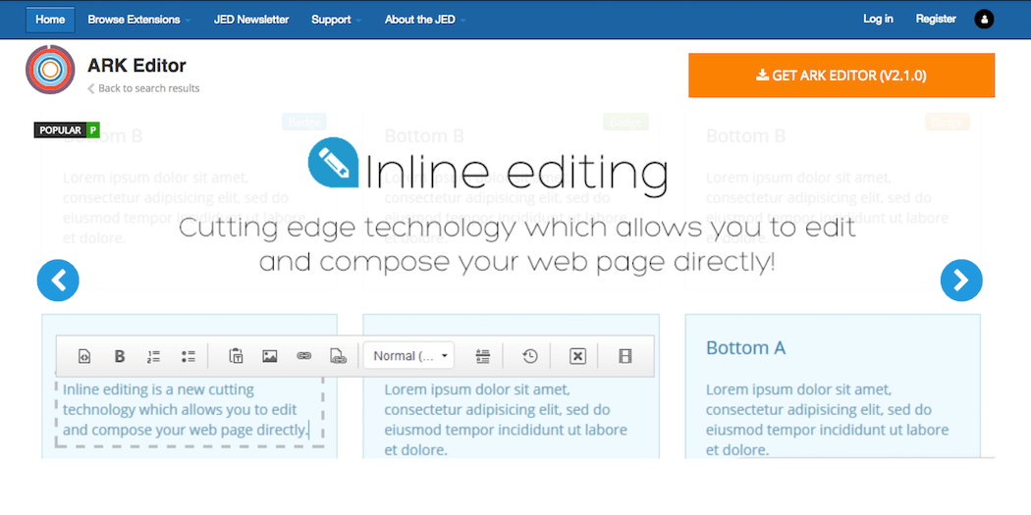1031x515 pixels.
Task: Click the Get ARK Editor download button
Action: 841,76
